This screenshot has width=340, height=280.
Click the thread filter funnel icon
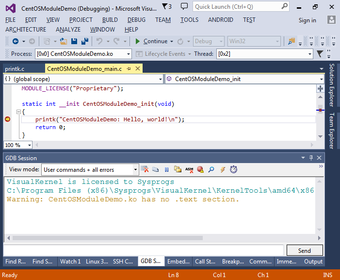tap(320, 53)
